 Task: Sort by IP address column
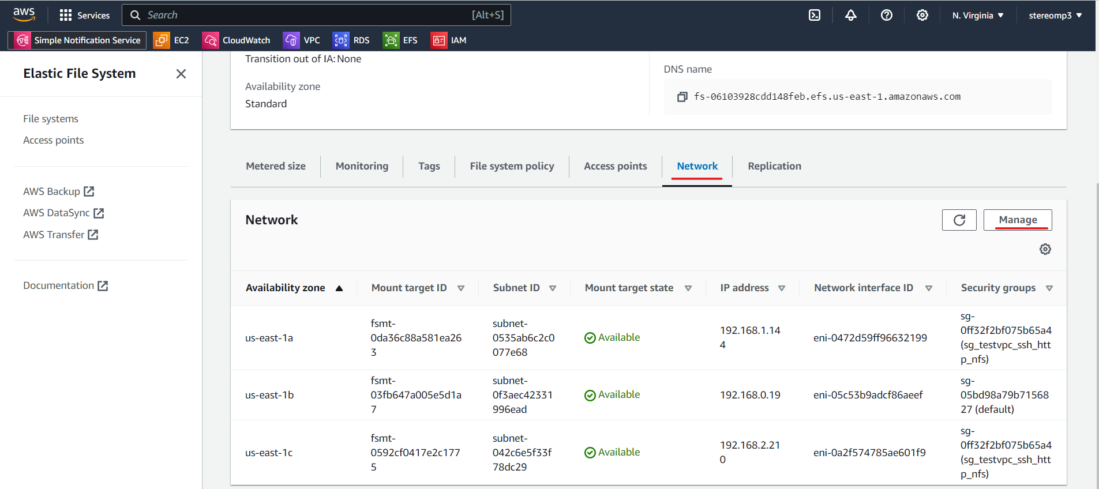(x=782, y=288)
